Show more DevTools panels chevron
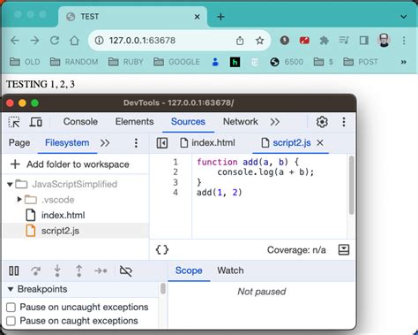The width and height of the screenshot is (418, 335). click(x=275, y=122)
